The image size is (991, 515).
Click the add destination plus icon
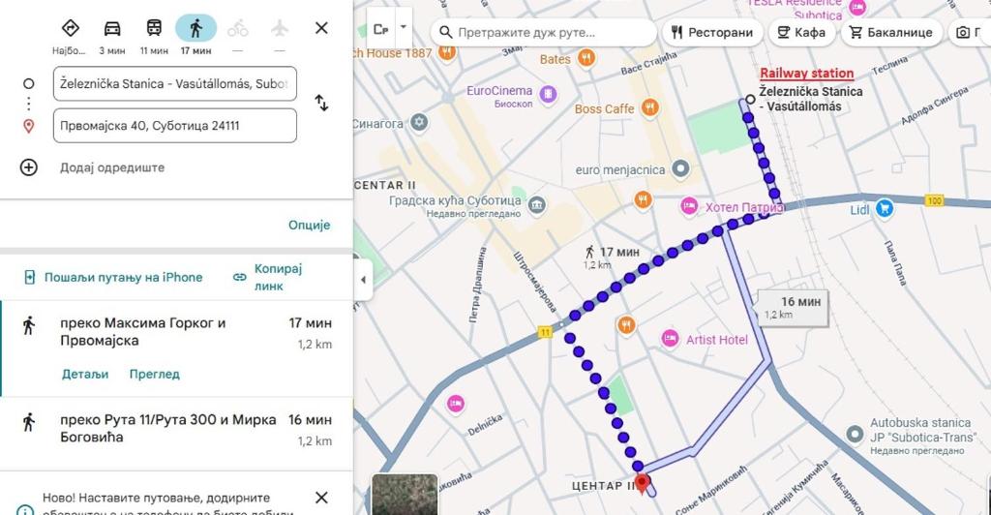click(29, 167)
